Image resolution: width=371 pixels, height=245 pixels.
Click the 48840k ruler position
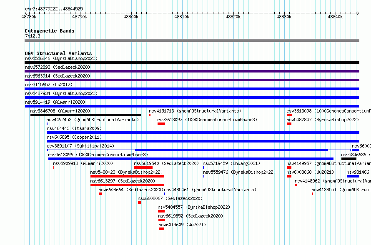[x=335, y=17]
